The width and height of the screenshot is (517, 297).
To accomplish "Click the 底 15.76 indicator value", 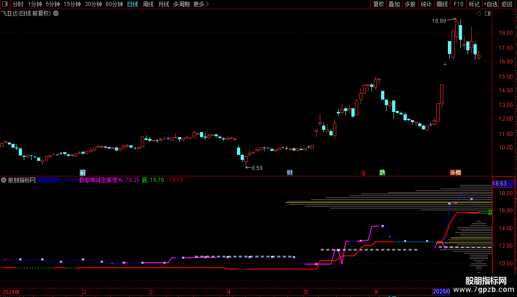I will (x=153, y=180).
